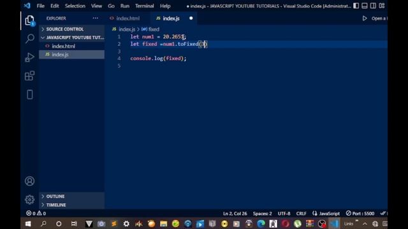Click the Links toolbar on taskbar
Image resolution: width=408 pixels, height=229 pixels.
pyautogui.click(x=349, y=223)
